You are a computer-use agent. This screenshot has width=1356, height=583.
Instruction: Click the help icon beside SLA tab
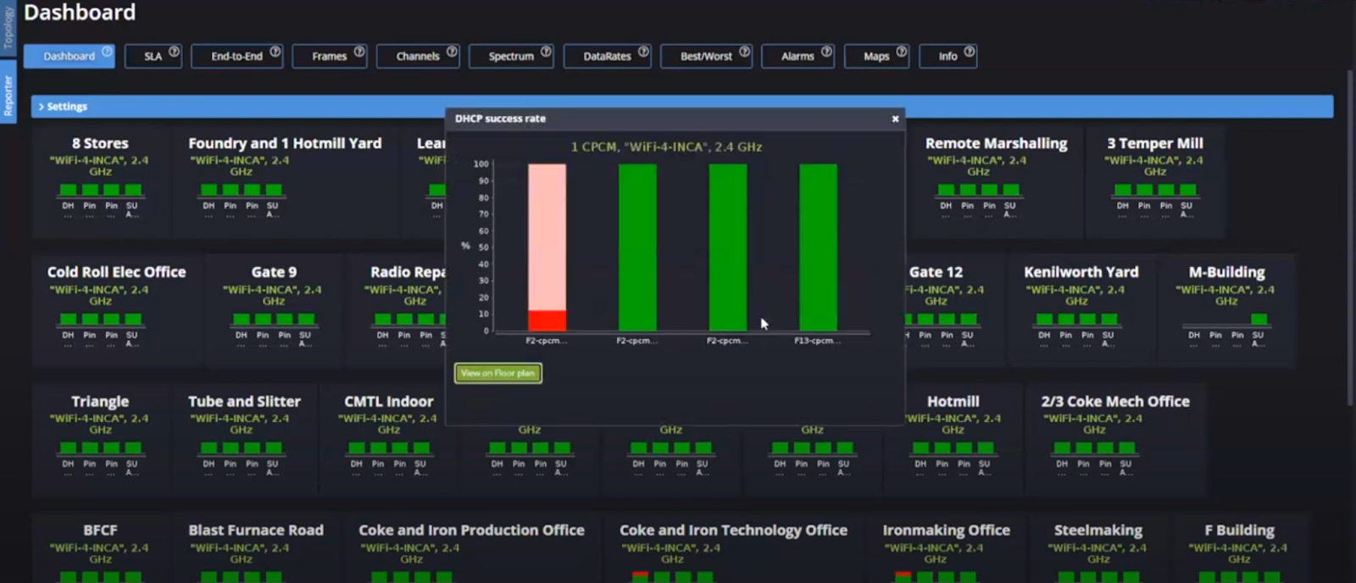point(174,52)
